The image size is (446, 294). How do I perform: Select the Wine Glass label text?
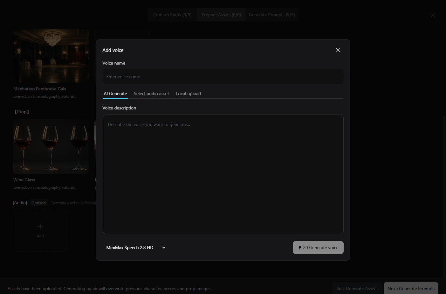point(24,180)
